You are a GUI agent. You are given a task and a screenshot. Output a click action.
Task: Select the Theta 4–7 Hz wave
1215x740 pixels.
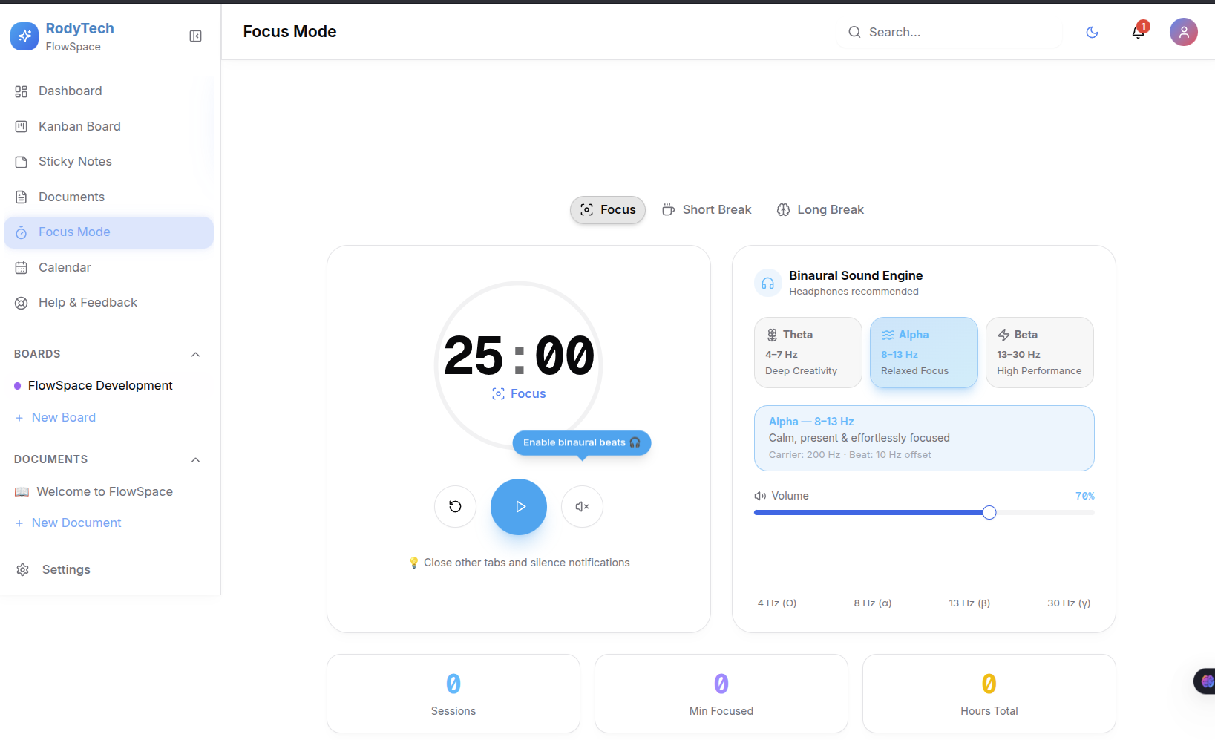[808, 353]
